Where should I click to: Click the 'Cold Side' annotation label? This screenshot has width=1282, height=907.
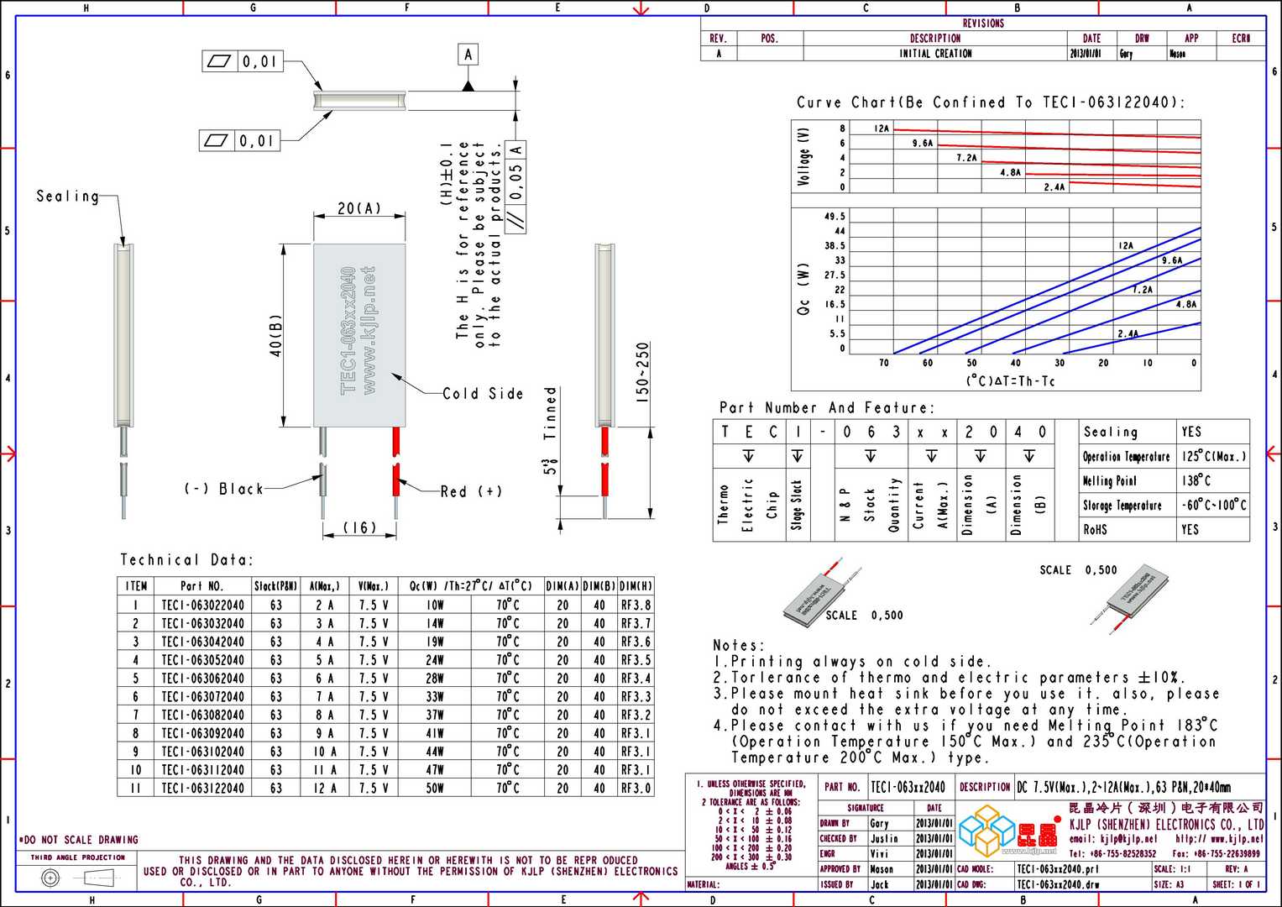[483, 393]
